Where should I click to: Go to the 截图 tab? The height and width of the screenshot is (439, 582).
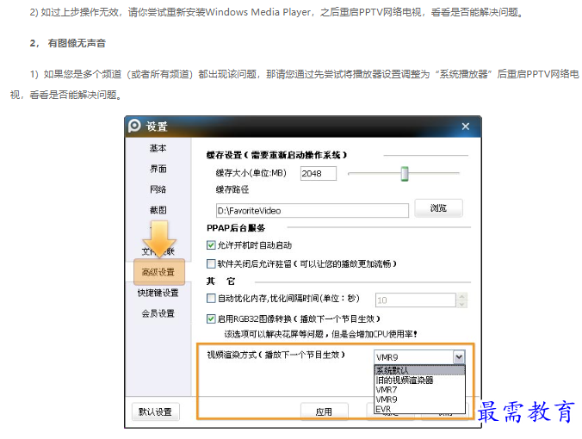click(158, 210)
